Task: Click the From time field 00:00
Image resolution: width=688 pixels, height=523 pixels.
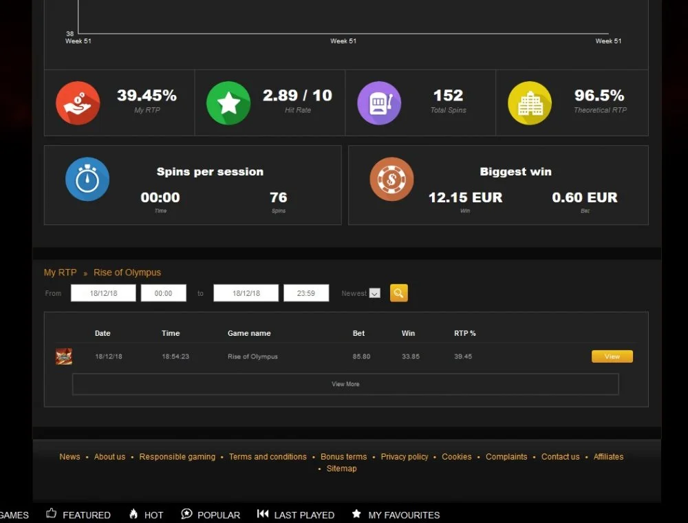Action: click(163, 293)
